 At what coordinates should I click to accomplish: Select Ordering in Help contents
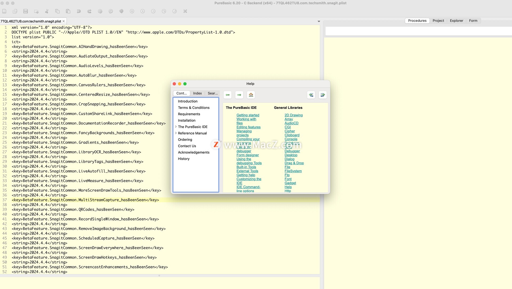pyautogui.click(x=185, y=140)
